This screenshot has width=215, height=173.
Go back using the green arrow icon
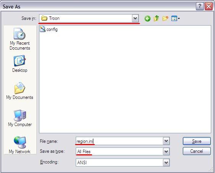click(147, 18)
